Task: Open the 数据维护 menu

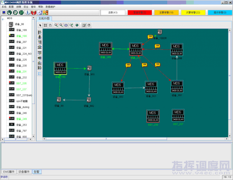Action: click(50, 7)
